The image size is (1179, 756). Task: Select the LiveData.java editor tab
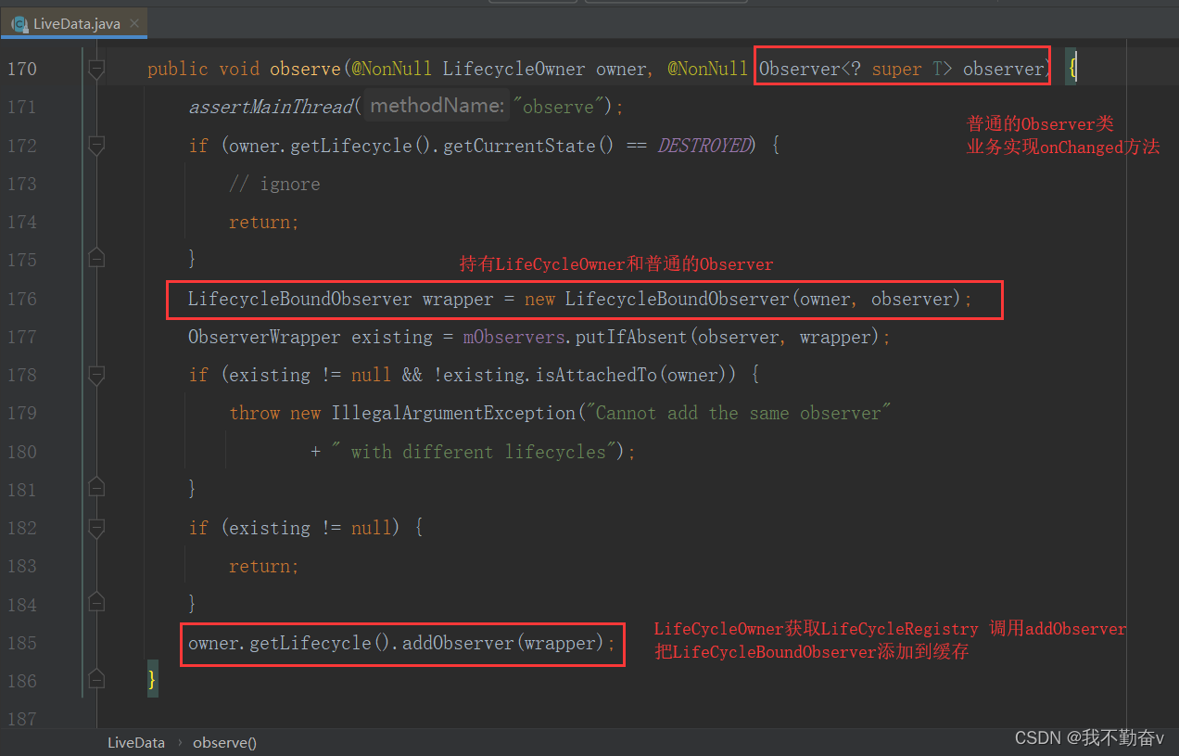pos(73,23)
